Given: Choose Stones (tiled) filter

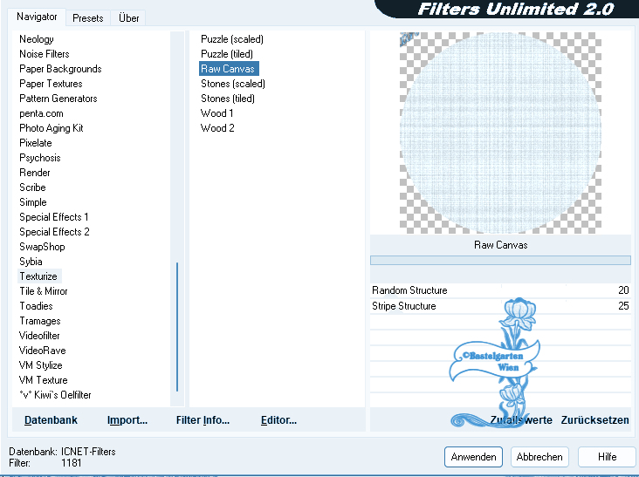Looking at the screenshot, I should click(227, 99).
